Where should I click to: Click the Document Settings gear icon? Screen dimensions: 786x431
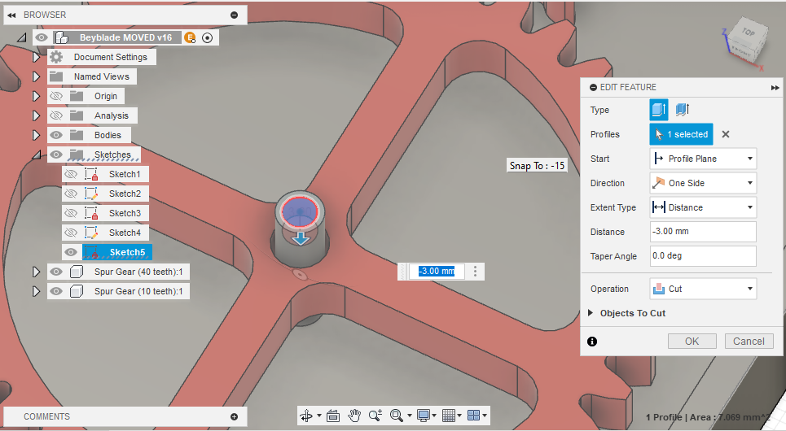(x=56, y=57)
